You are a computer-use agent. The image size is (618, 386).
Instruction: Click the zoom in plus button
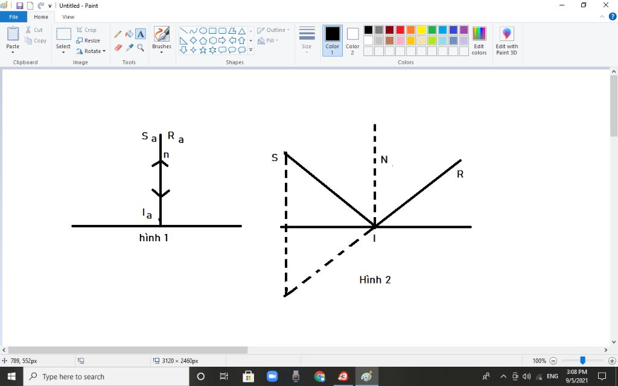pyautogui.click(x=612, y=361)
